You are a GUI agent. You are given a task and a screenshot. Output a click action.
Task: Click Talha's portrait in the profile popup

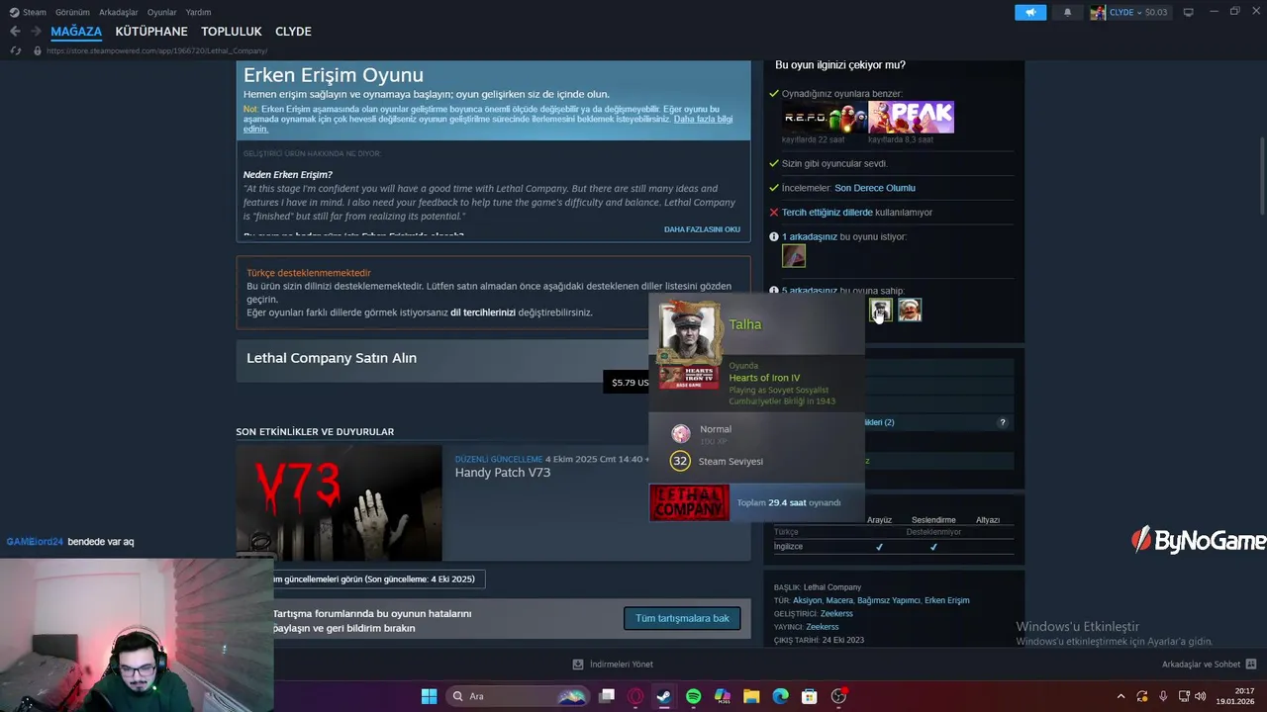[x=689, y=331]
